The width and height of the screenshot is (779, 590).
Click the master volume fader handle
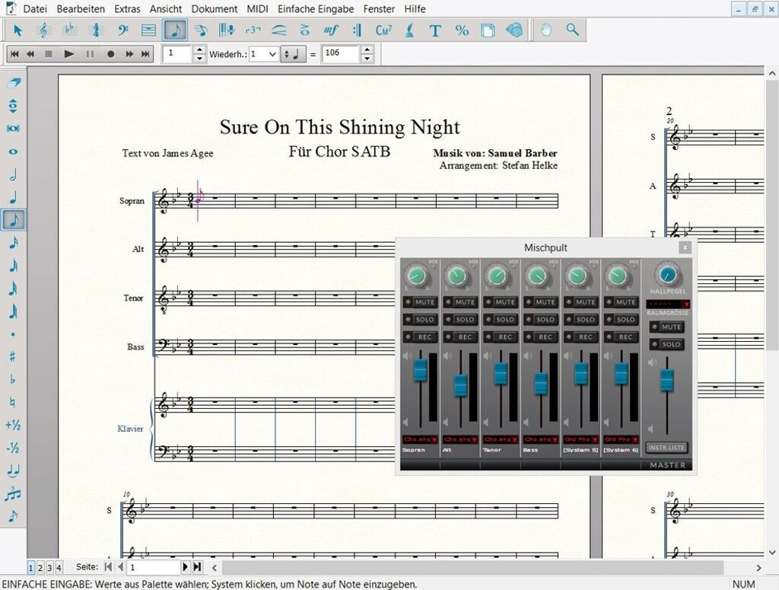pos(667,379)
